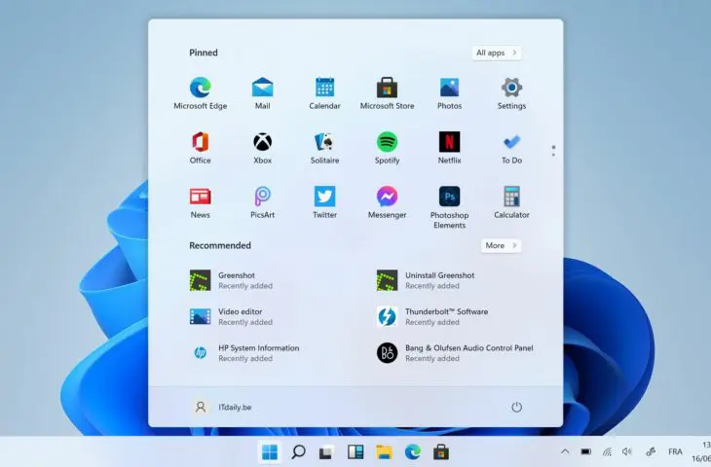
Task: Open the taskbar clock and date
Action: [x=701, y=451]
